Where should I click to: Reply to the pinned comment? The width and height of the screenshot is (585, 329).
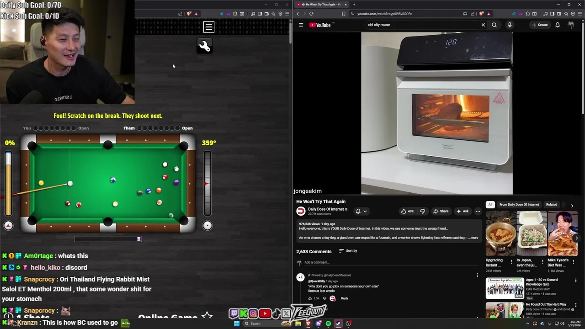coord(345,298)
